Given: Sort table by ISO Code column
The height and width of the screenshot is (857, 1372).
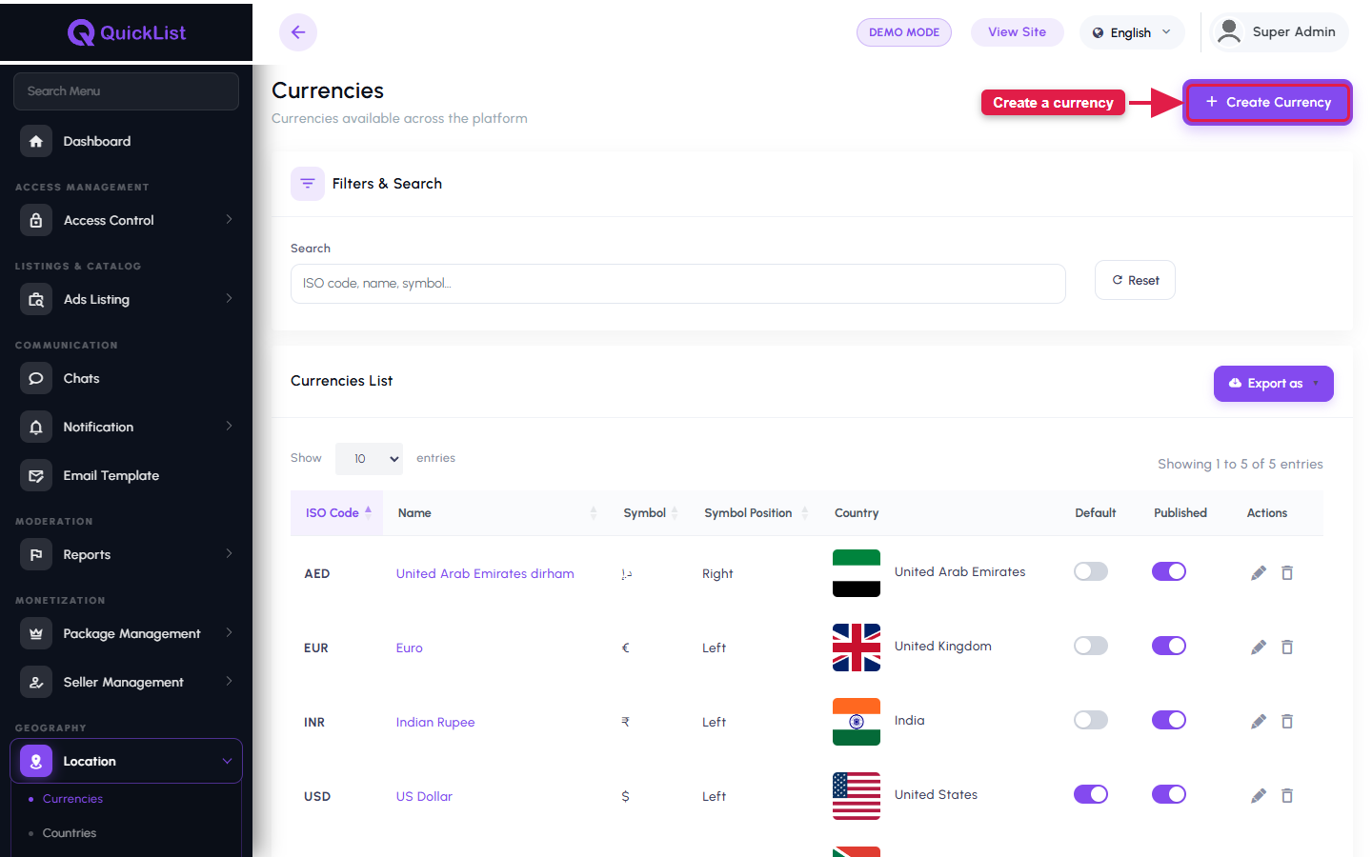Looking at the screenshot, I should (337, 513).
